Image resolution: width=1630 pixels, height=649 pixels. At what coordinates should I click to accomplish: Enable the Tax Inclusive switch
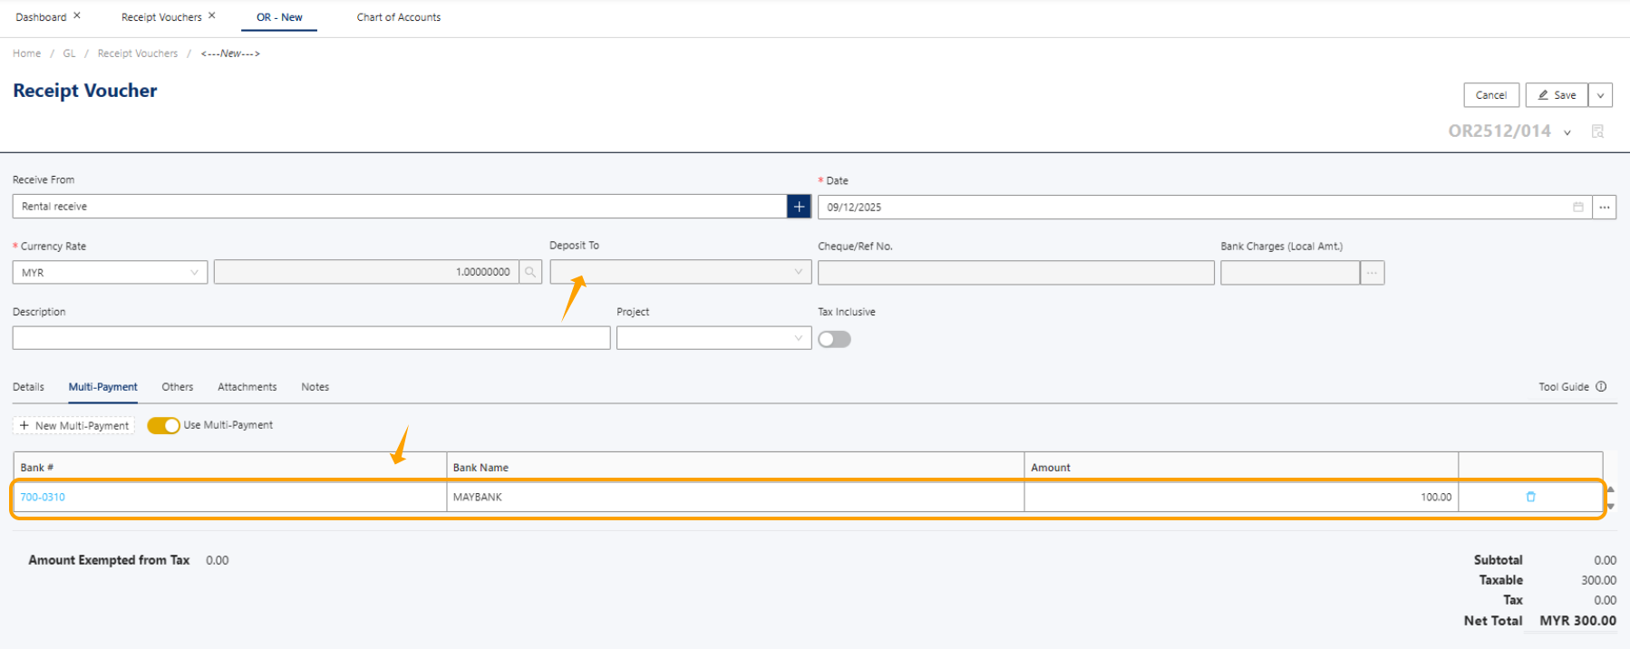(834, 339)
